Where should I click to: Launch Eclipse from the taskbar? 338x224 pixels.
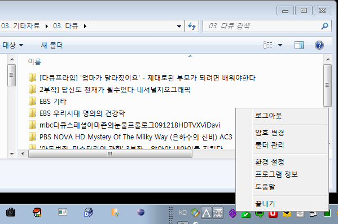coord(141,212)
